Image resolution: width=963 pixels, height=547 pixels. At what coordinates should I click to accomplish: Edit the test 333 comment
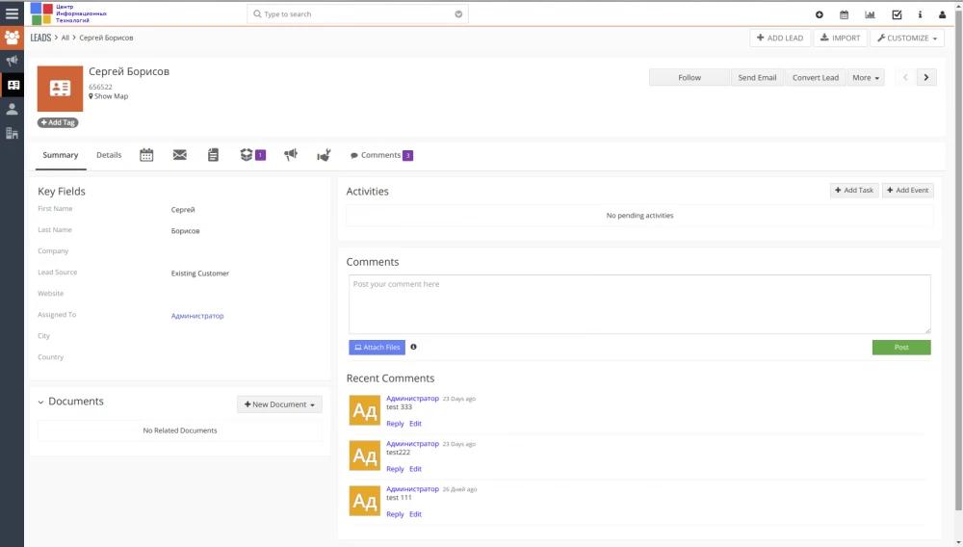click(415, 424)
